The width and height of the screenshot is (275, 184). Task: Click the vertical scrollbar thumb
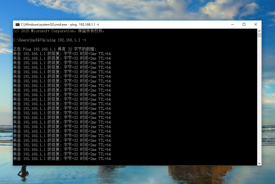259,35
